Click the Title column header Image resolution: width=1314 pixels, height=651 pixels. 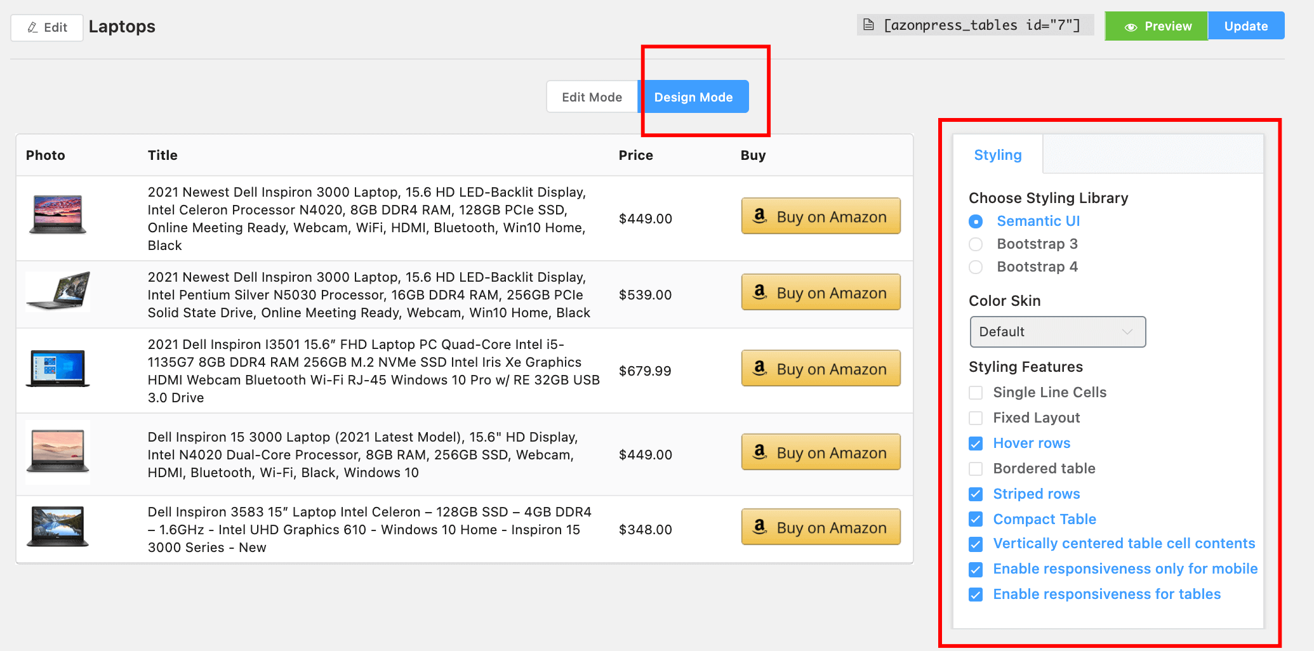point(163,155)
